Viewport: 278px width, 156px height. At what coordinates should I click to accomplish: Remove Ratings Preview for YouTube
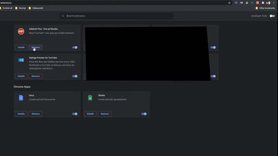click(36, 76)
